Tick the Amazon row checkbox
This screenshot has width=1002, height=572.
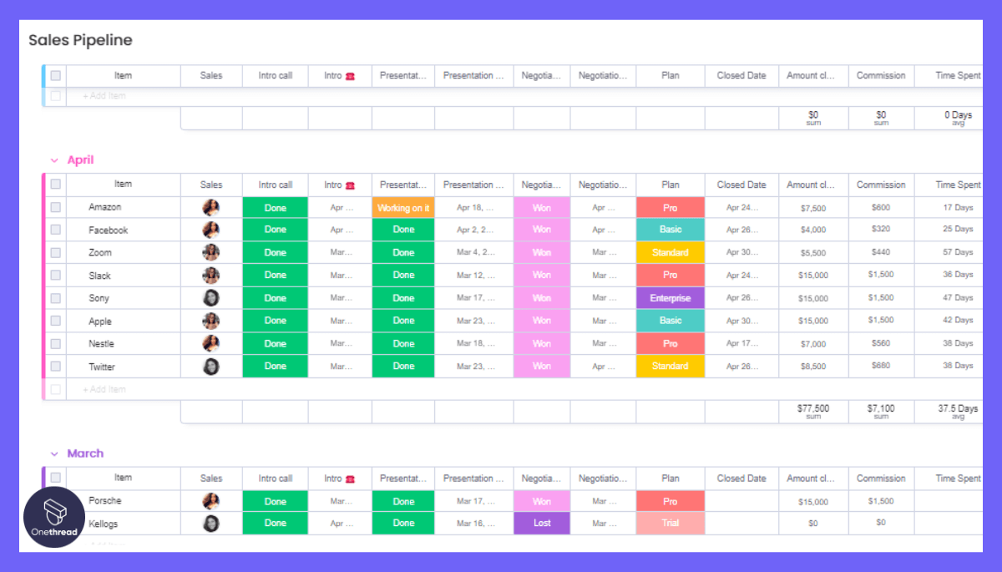pos(56,206)
